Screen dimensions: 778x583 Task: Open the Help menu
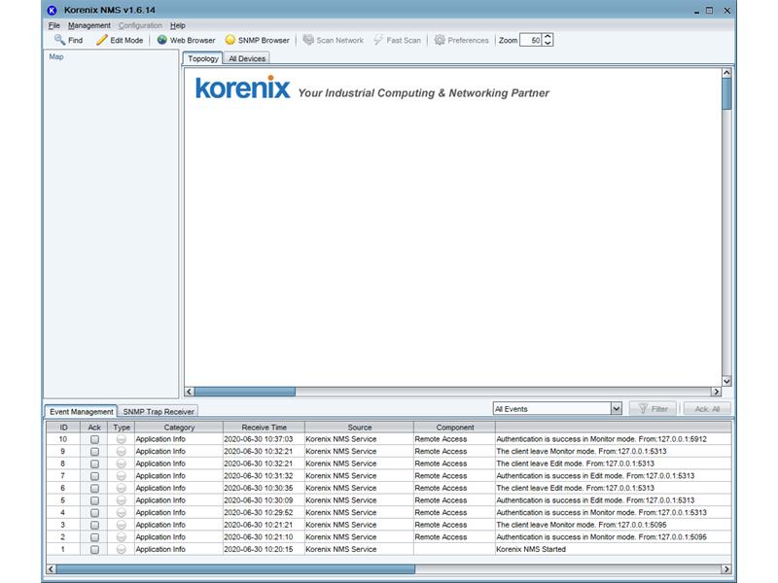click(178, 25)
